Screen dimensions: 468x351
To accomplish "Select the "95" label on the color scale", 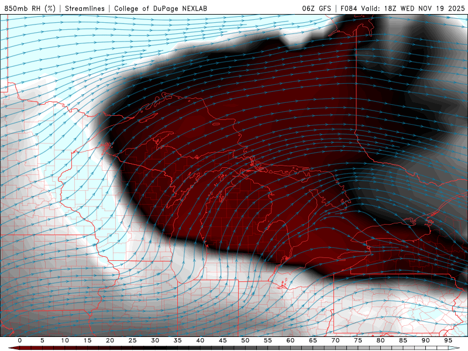I will coord(448,340).
